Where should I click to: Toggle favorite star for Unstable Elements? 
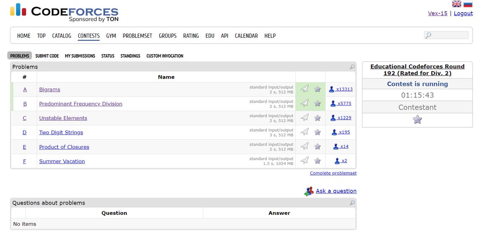click(318, 118)
